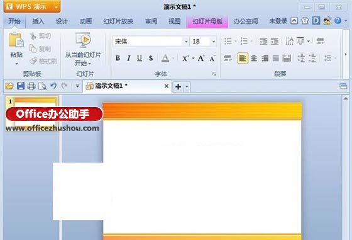Click the bulleted list icon
Image resolution: width=352 pixels, height=240 pixels.
[x=228, y=41]
